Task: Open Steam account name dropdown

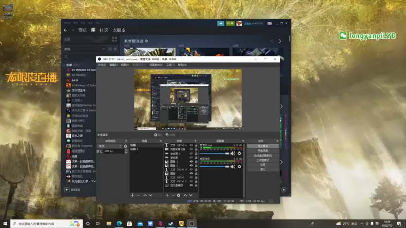Action: (x=254, y=23)
